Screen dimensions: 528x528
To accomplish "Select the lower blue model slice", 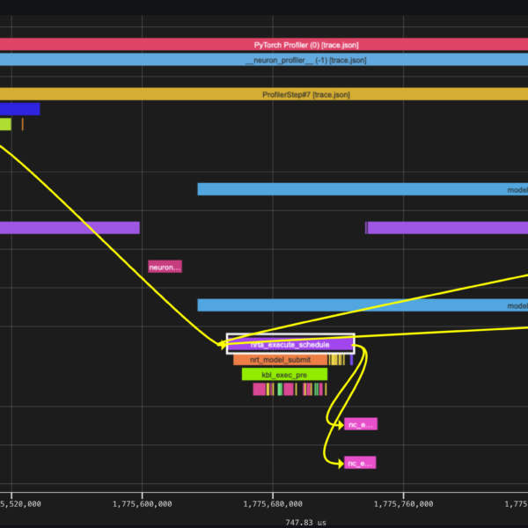I will (x=363, y=305).
